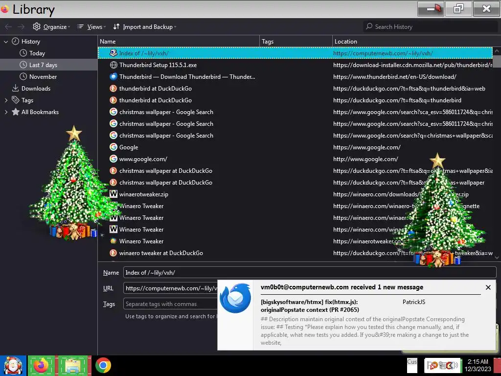Viewport: 501px width, 376px height.
Task: Select the www.google.com/ history entry
Action: [295, 159]
